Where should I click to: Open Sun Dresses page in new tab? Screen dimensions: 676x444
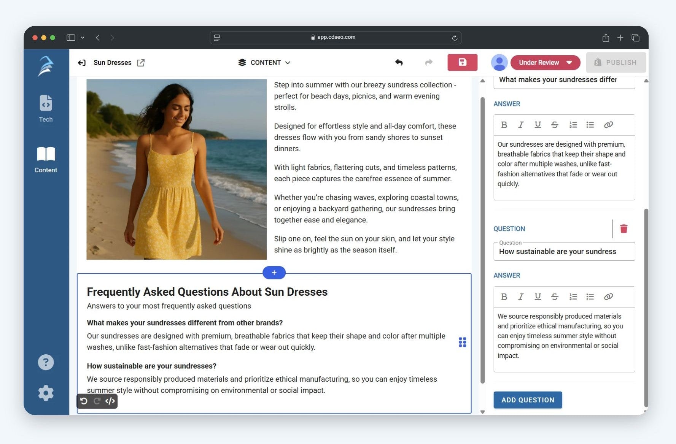click(x=141, y=63)
